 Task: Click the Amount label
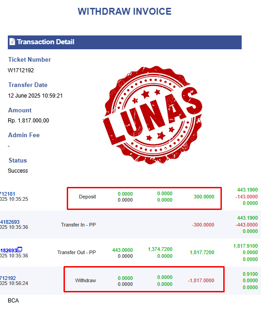[20, 110]
